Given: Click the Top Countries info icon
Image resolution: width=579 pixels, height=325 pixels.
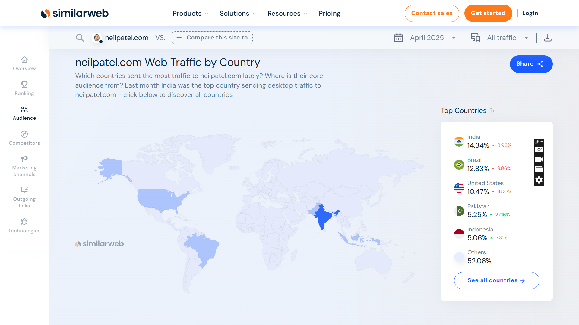Looking at the screenshot, I should (491, 111).
